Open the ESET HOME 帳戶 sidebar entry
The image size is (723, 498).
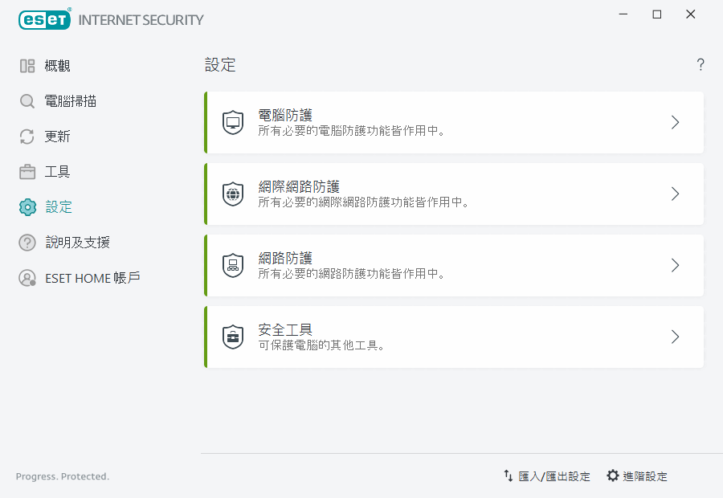coord(79,278)
